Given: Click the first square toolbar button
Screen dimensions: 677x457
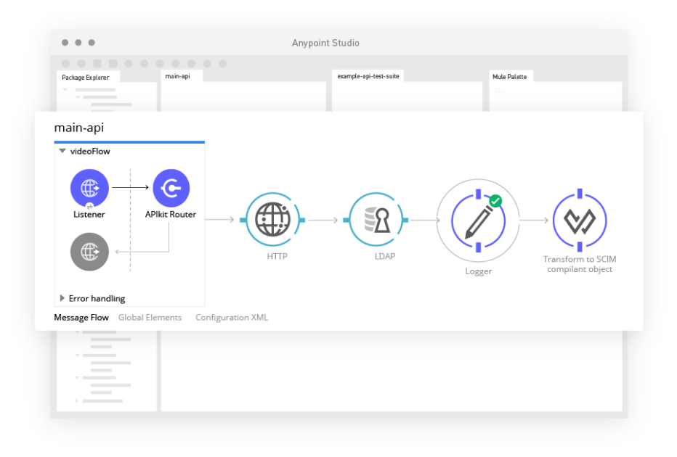Looking at the screenshot, I should 97,63.
